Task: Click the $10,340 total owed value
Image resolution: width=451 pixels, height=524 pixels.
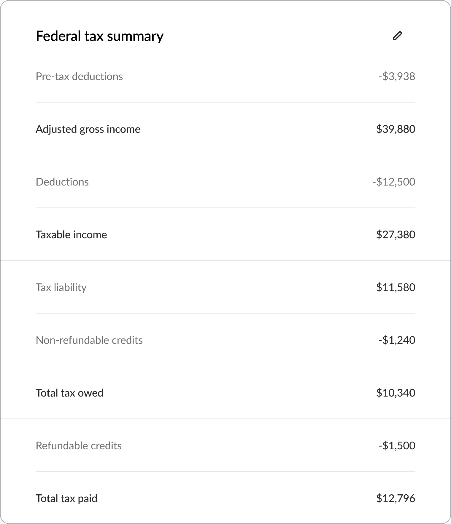Action: click(396, 393)
